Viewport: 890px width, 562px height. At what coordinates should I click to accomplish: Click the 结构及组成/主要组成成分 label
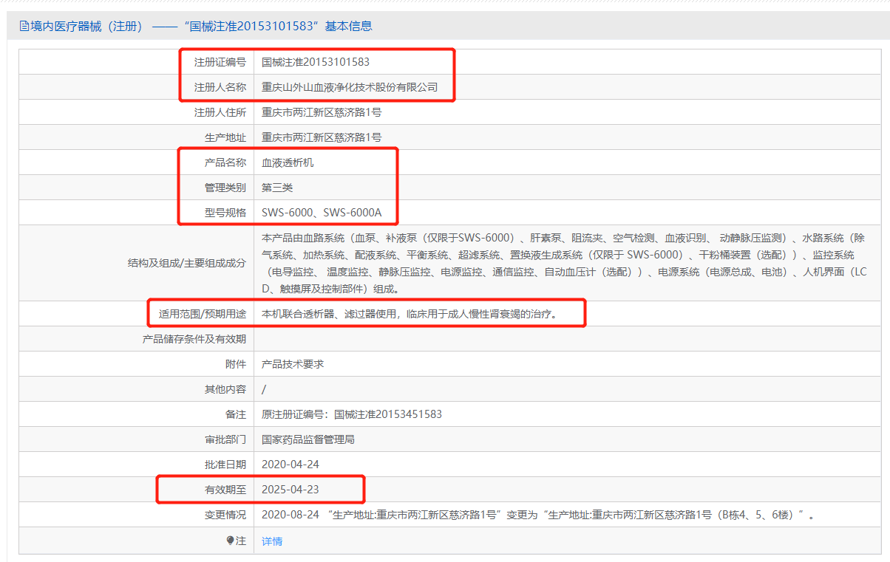187,263
